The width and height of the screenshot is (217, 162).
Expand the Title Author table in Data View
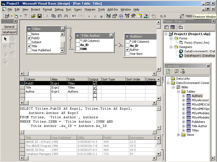184,126
